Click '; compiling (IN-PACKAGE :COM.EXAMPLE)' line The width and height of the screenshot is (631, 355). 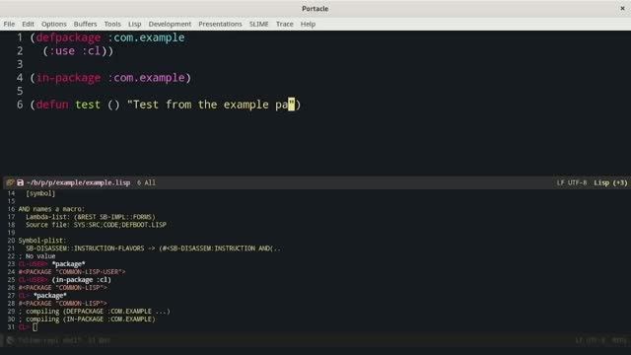pos(87,319)
